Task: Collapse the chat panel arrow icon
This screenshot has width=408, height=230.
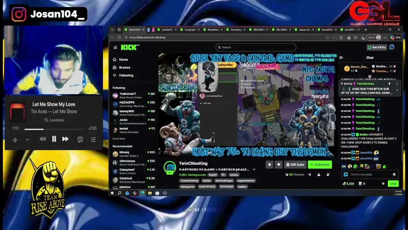Action: [341, 58]
